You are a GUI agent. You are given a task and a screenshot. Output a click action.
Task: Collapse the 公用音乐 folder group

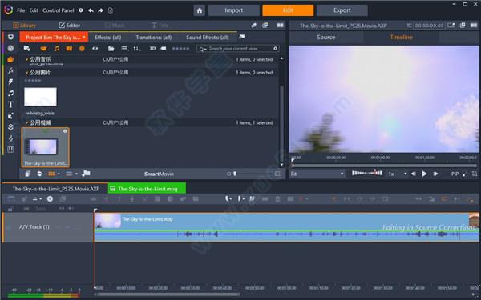click(27, 59)
